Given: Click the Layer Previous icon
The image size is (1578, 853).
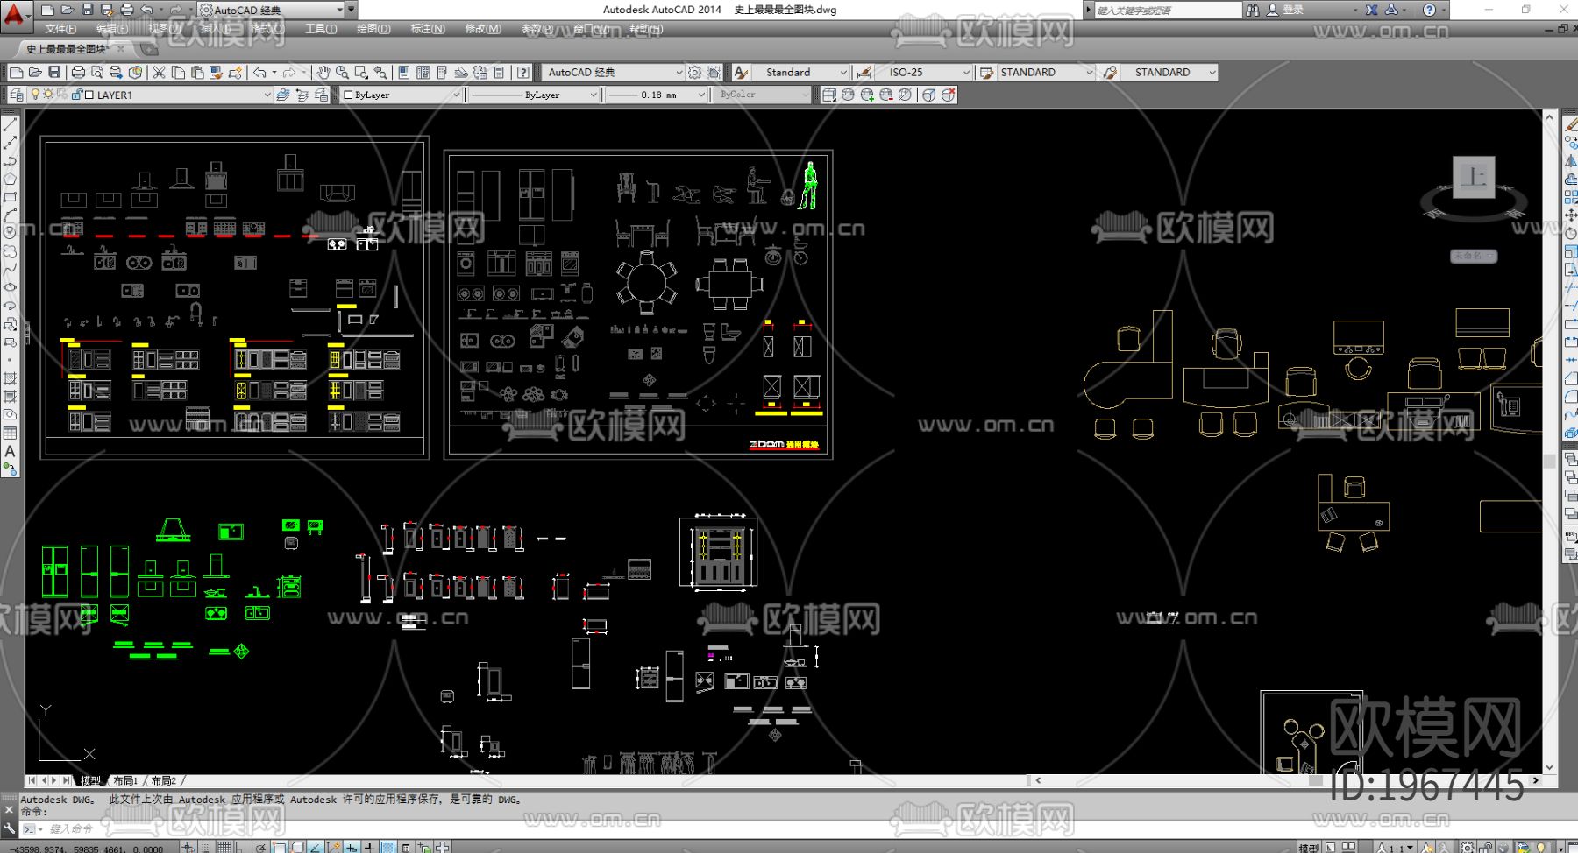Looking at the screenshot, I should pyautogui.click(x=302, y=95).
